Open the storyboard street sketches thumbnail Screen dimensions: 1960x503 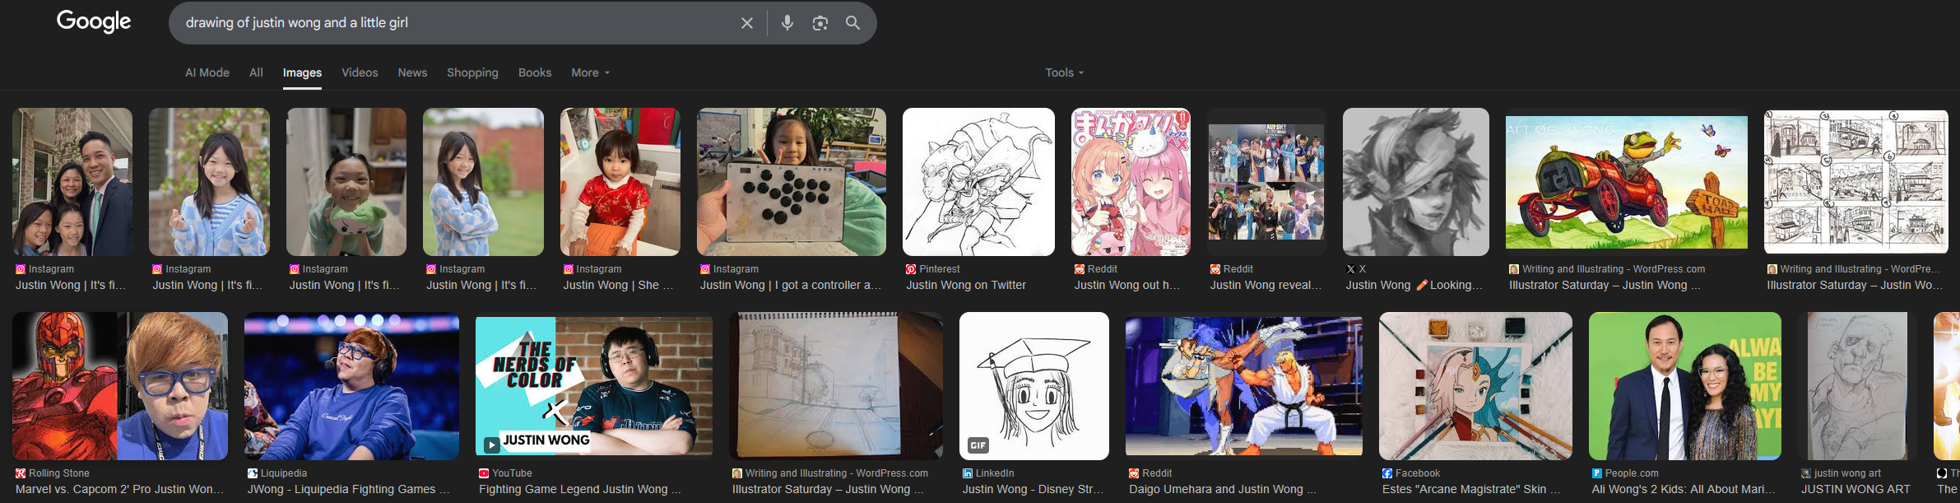pos(1856,182)
